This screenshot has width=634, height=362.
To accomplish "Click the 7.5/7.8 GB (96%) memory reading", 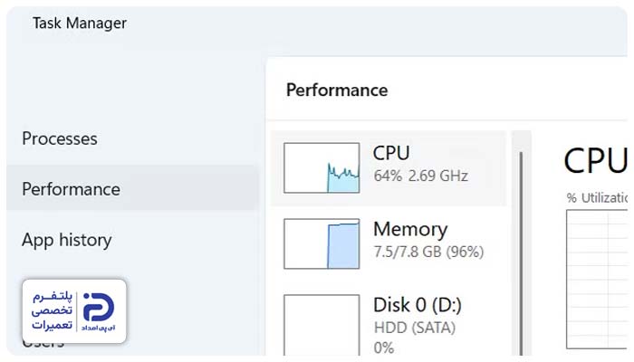I will click(x=428, y=252).
